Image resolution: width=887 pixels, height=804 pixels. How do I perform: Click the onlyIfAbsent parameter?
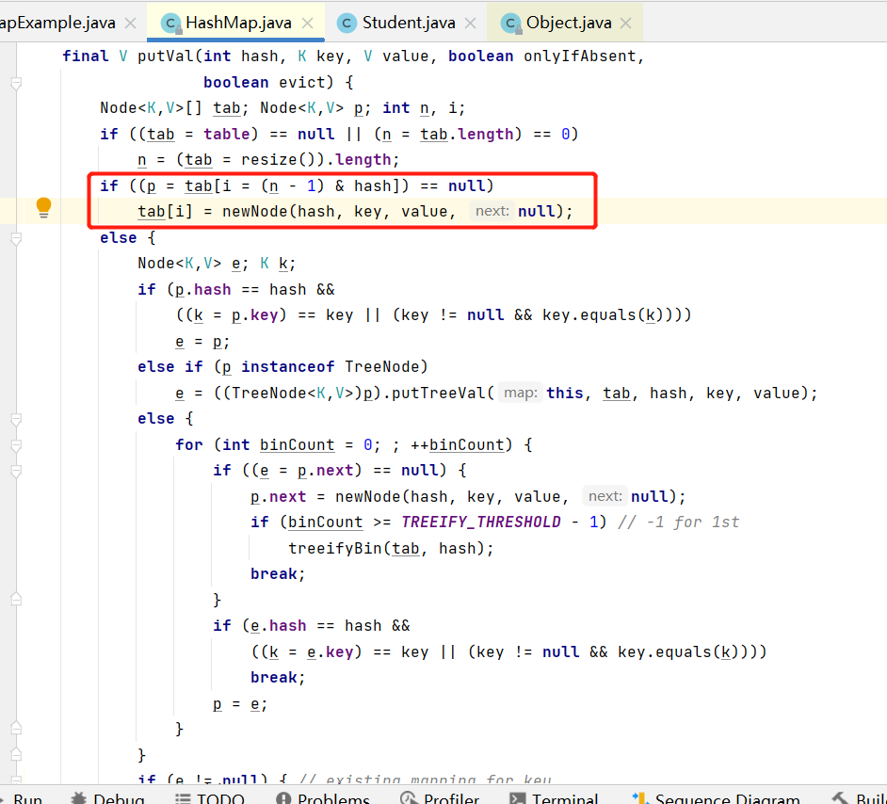pyautogui.click(x=580, y=56)
